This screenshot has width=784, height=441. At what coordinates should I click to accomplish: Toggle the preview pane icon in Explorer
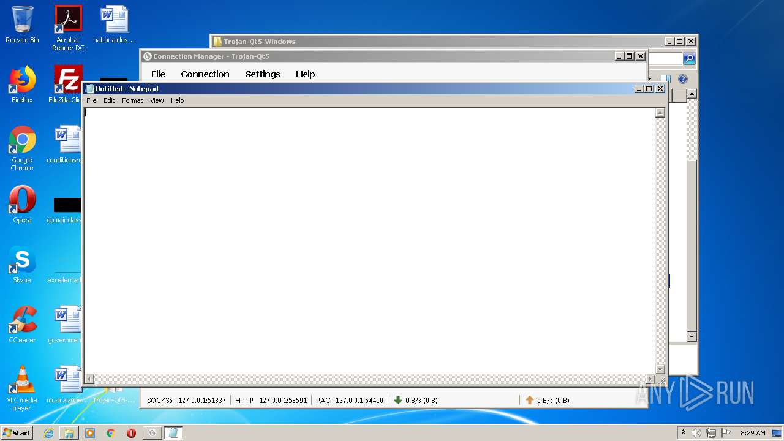pos(666,79)
